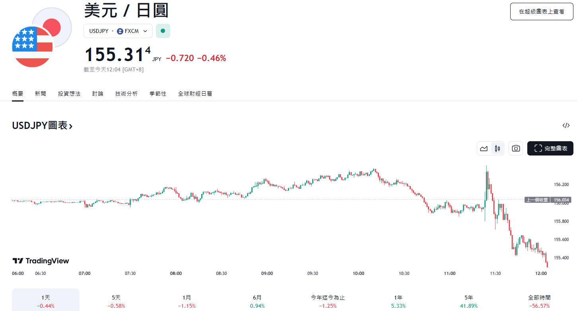The width and height of the screenshot is (577, 311).
Task: Click the 10:00 time axis marker
Action: (358, 273)
